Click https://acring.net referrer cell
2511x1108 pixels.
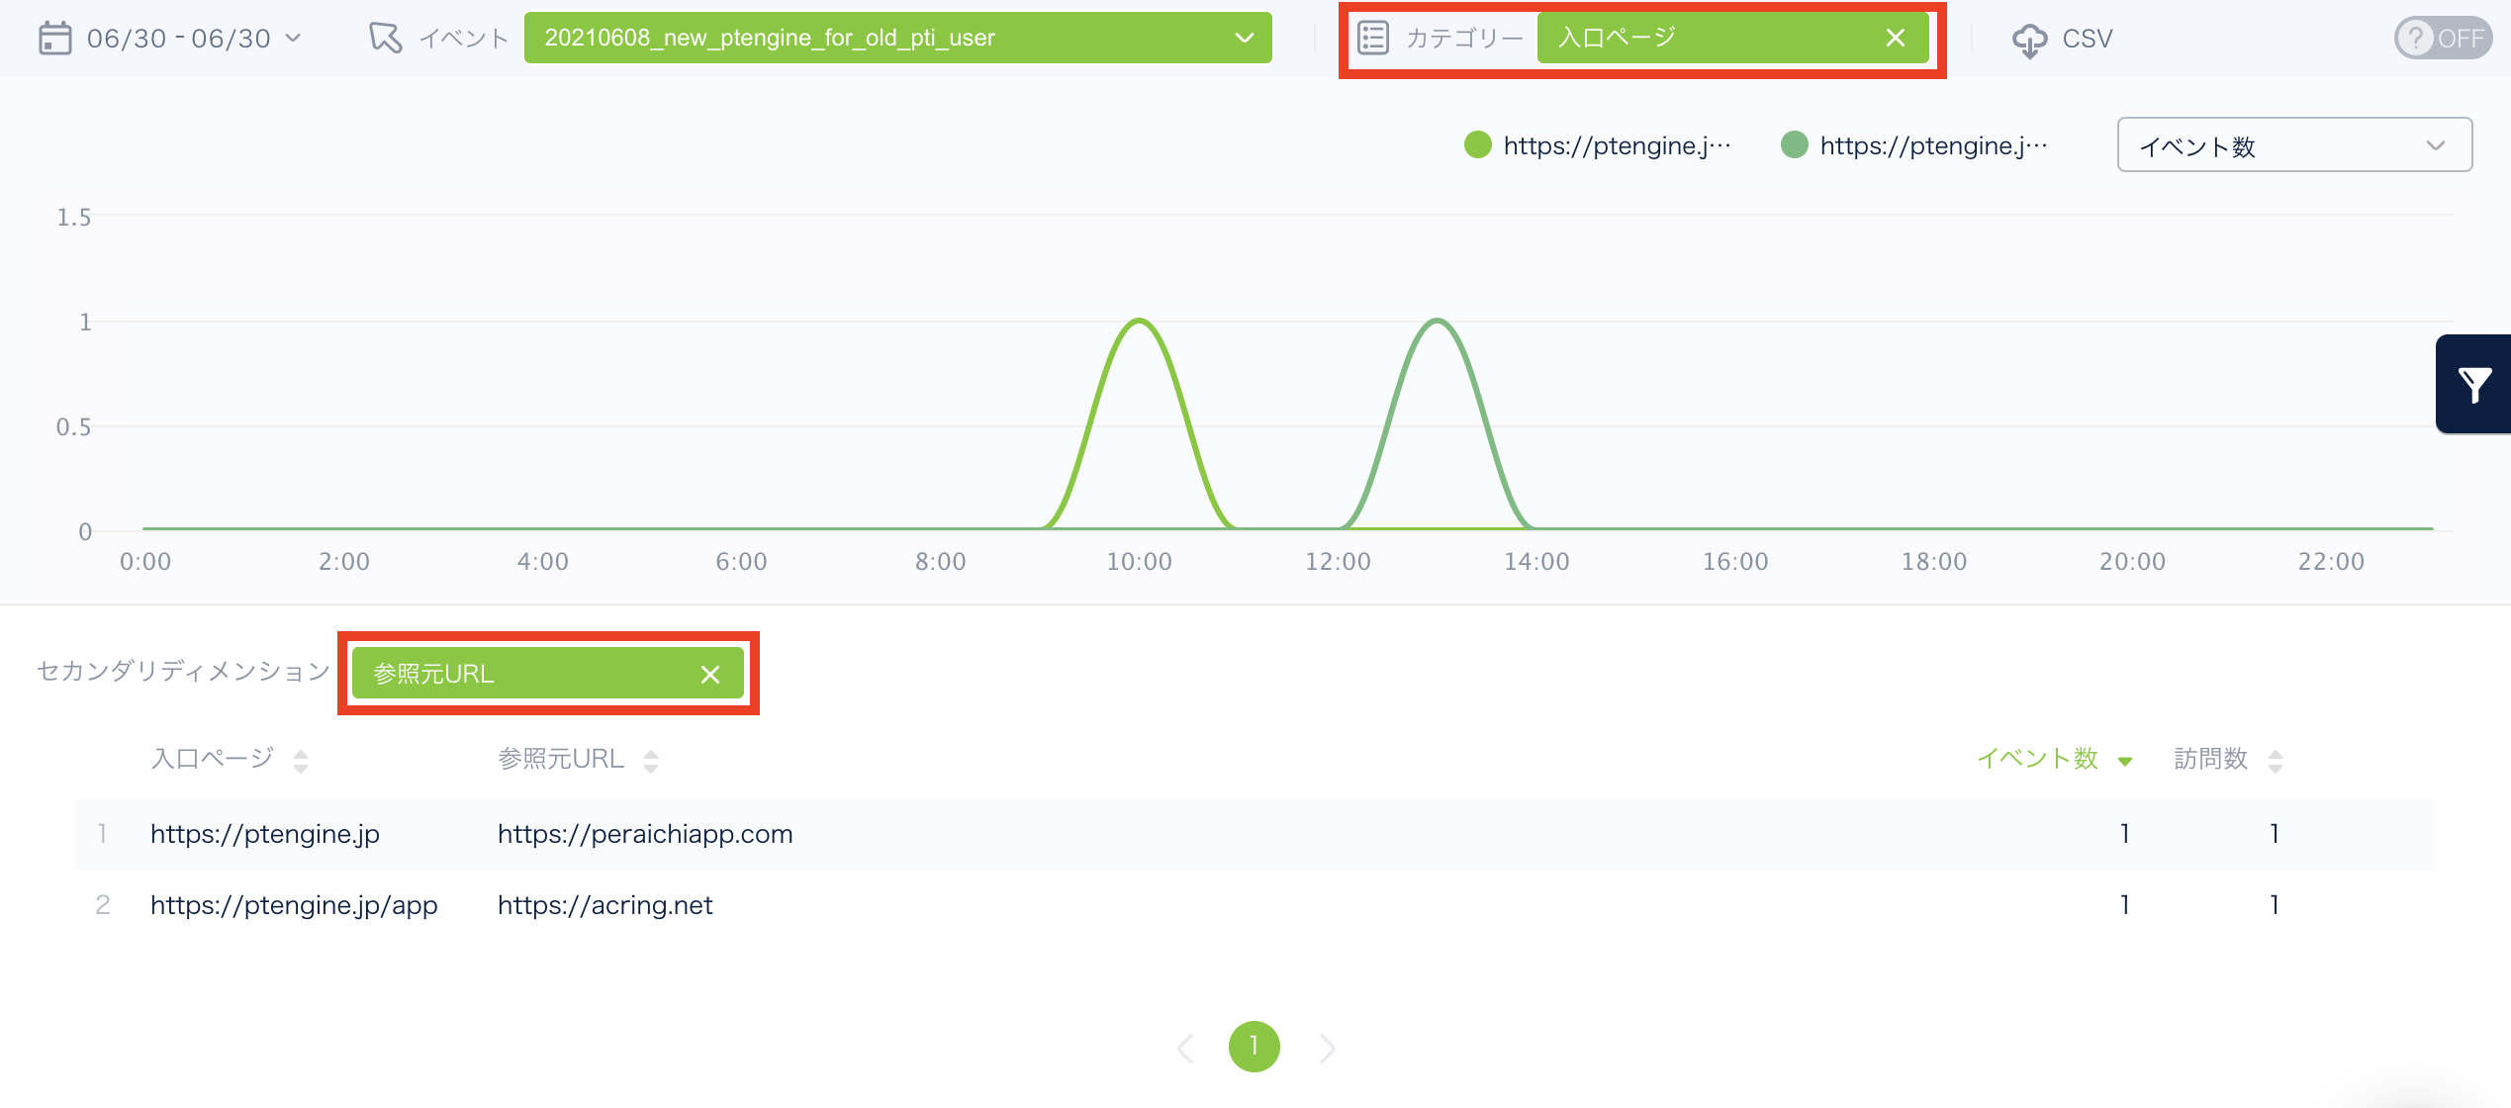[604, 904]
